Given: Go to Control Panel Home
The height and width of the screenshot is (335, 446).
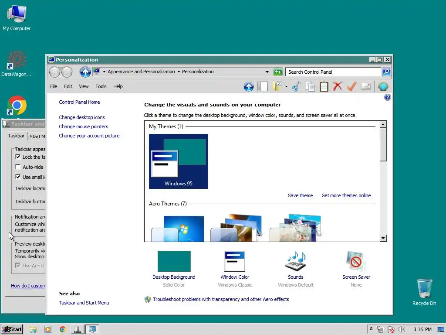Looking at the screenshot, I should [x=79, y=102].
